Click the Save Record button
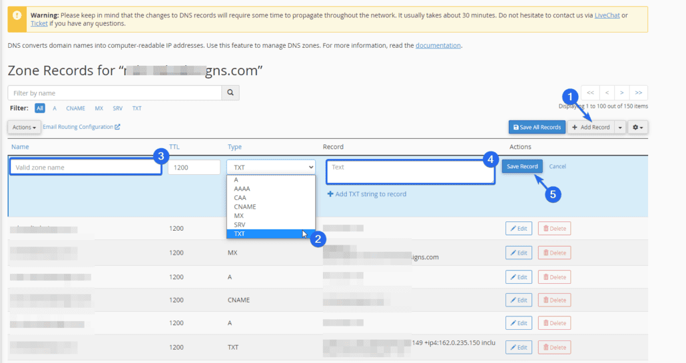 click(x=522, y=166)
